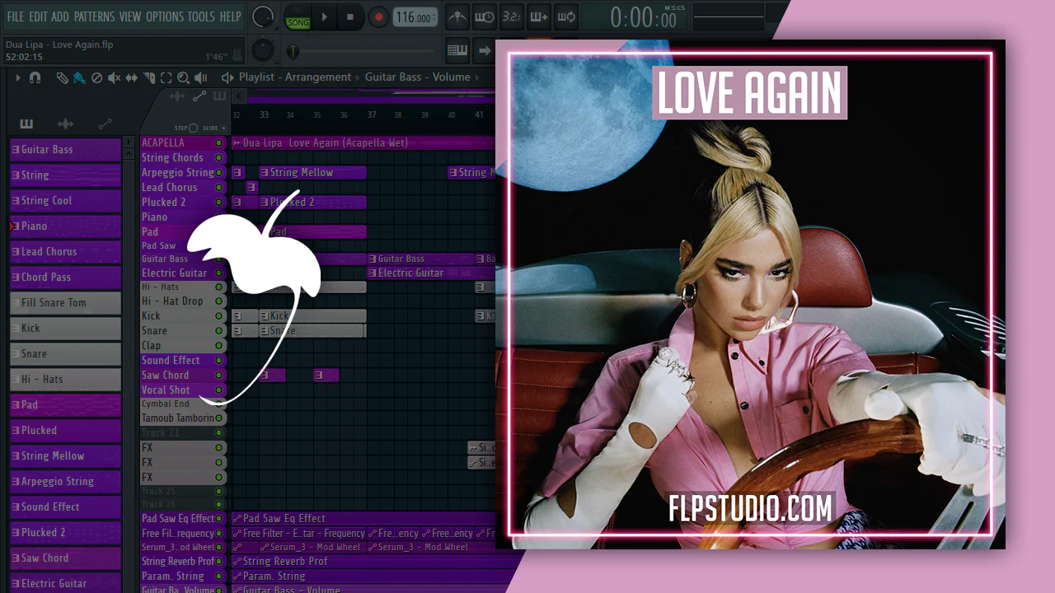Viewport: 1055px width, 593px height.
Task: Mute the String Chords track
Action: pos(219,158)
